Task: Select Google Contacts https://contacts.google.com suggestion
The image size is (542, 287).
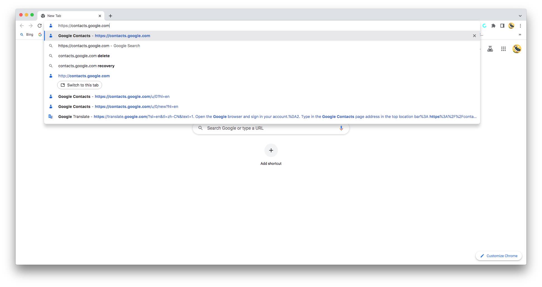Action: tap(262, 36)
